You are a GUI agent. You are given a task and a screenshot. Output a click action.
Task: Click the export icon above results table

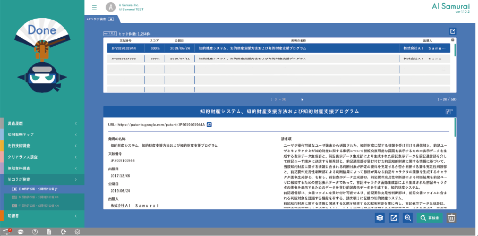tap(453, 31)
